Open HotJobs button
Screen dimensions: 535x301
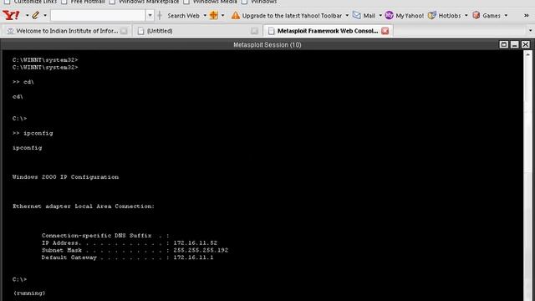(450, 16)
